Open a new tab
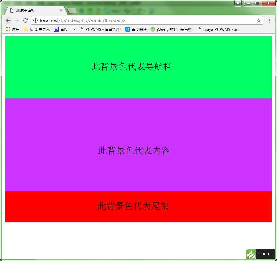277x261 pixels. pos(72,11)
